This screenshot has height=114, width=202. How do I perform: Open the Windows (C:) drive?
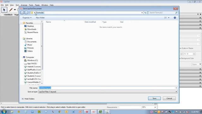[x=33, y=60]
